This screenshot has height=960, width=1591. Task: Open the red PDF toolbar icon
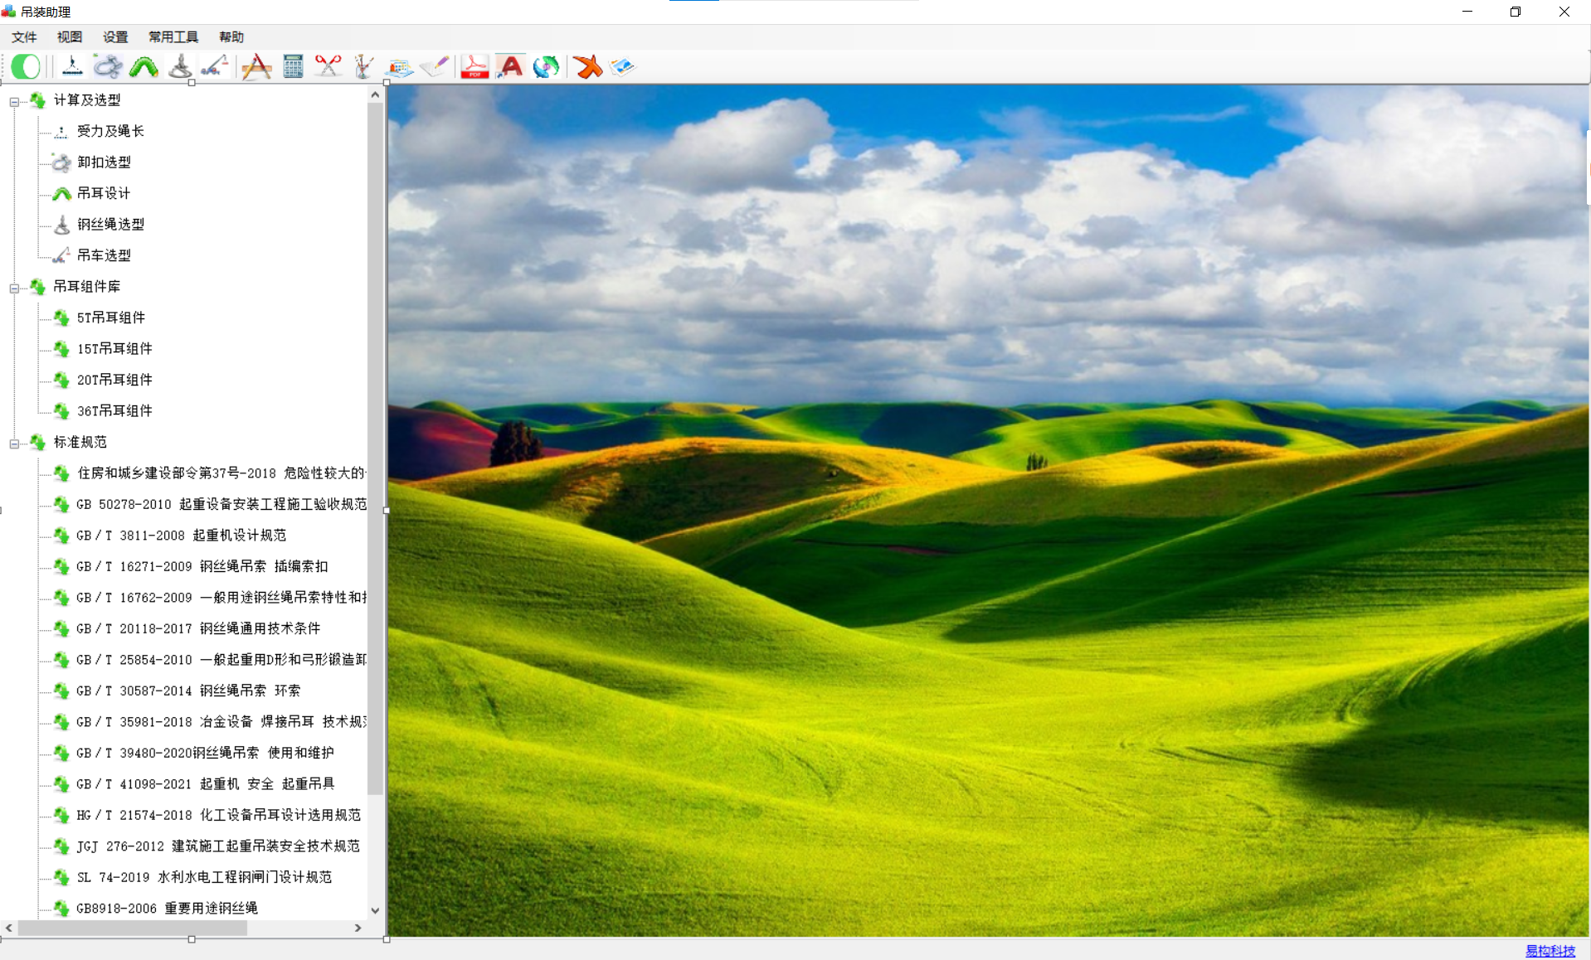(474, 66)
